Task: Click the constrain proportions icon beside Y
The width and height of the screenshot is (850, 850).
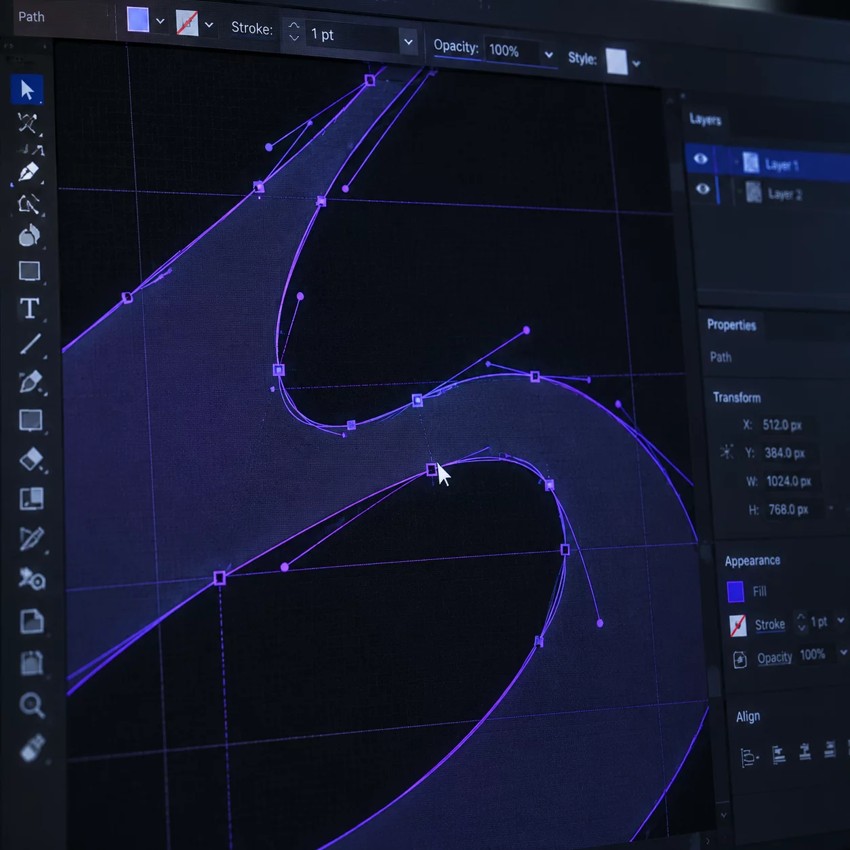Action: (x=727, y=452)
